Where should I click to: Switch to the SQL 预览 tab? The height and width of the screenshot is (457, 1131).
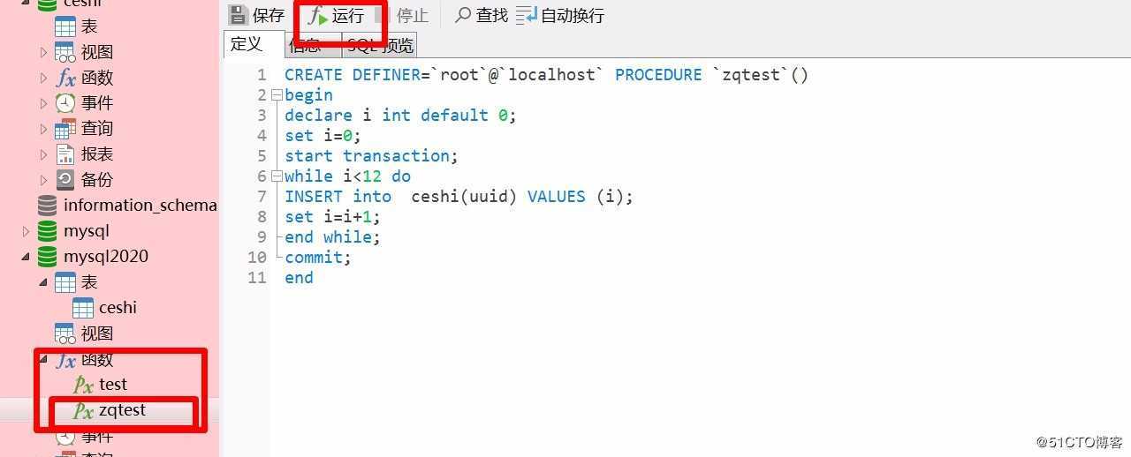coord(379,45)
